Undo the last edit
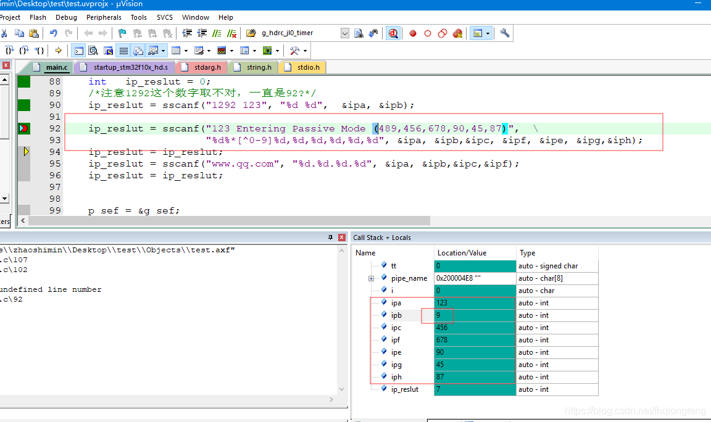711x422 pixels. click(x=54, y=33)
